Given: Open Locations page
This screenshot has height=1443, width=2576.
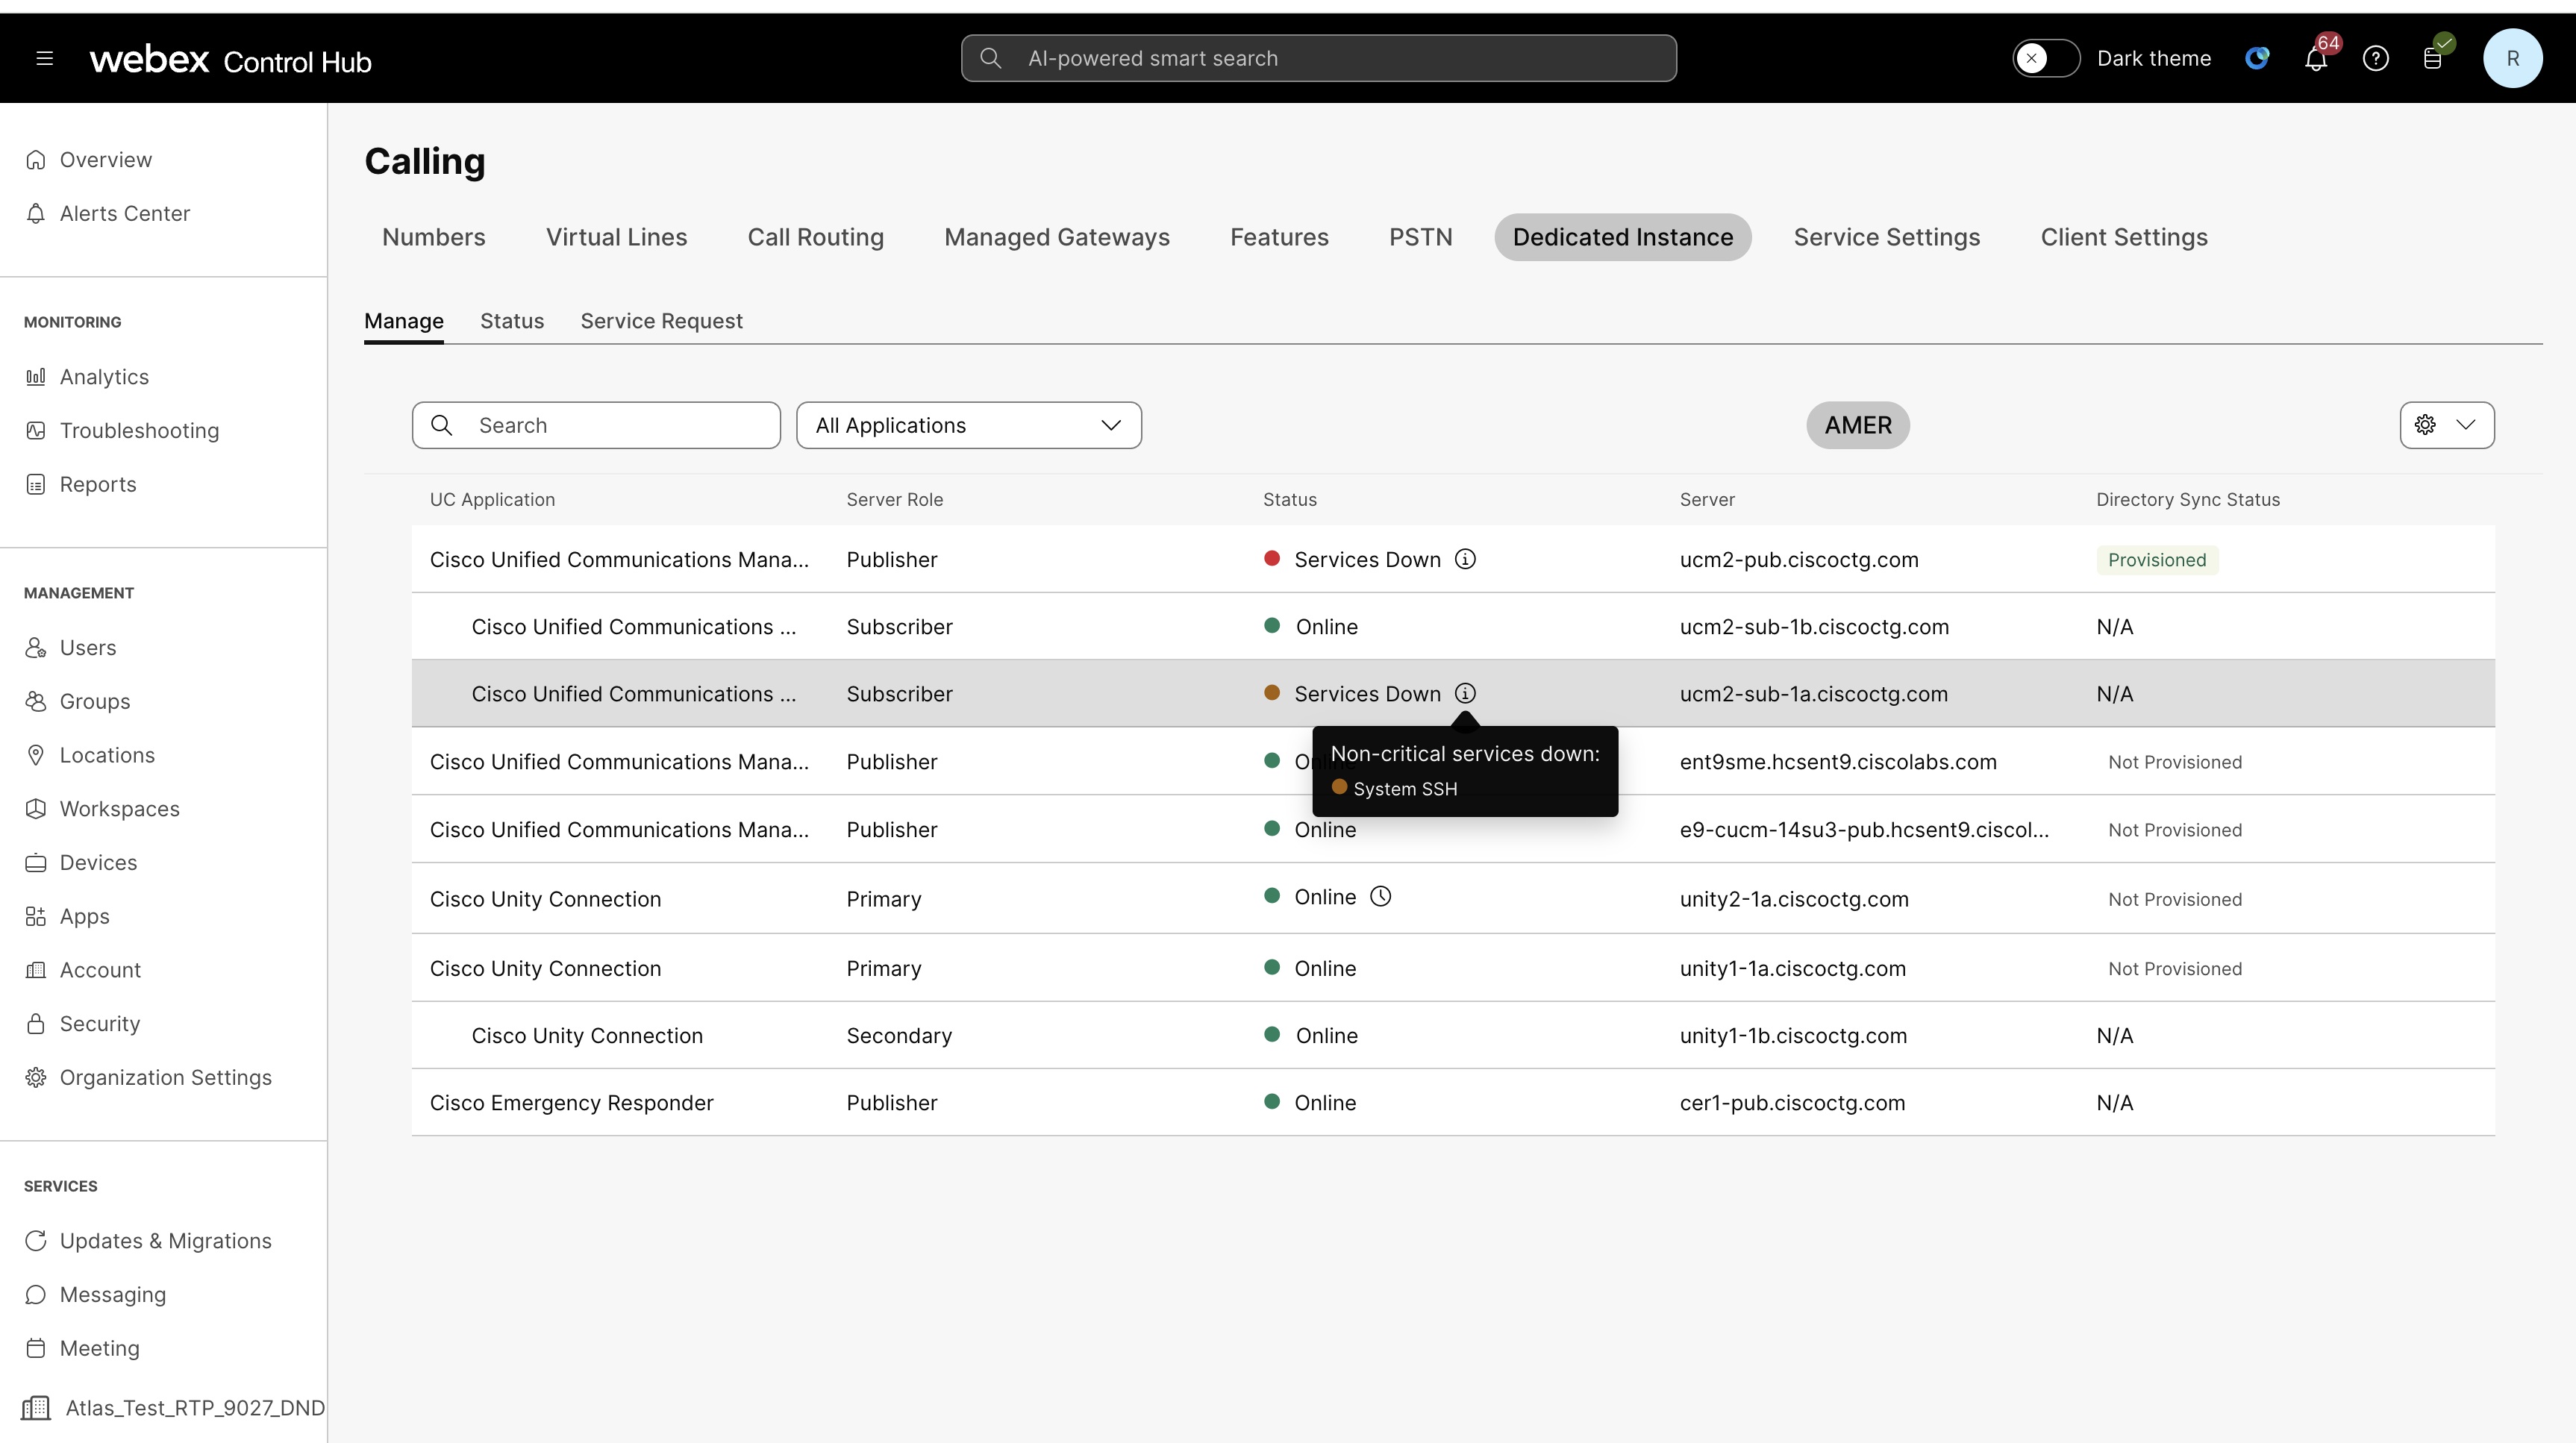Looking at the screenshot, I should pyautogui.click(x=107, y=755).
